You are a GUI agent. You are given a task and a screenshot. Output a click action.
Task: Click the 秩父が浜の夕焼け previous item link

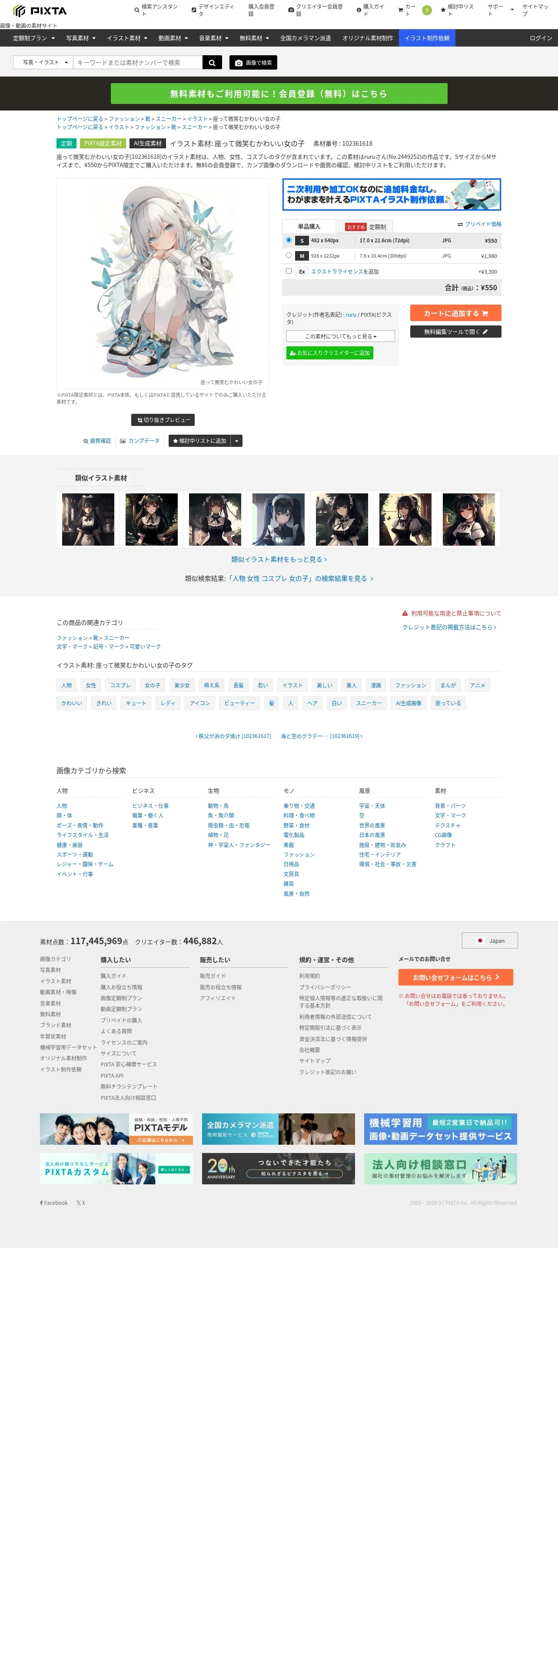(233, 737)
